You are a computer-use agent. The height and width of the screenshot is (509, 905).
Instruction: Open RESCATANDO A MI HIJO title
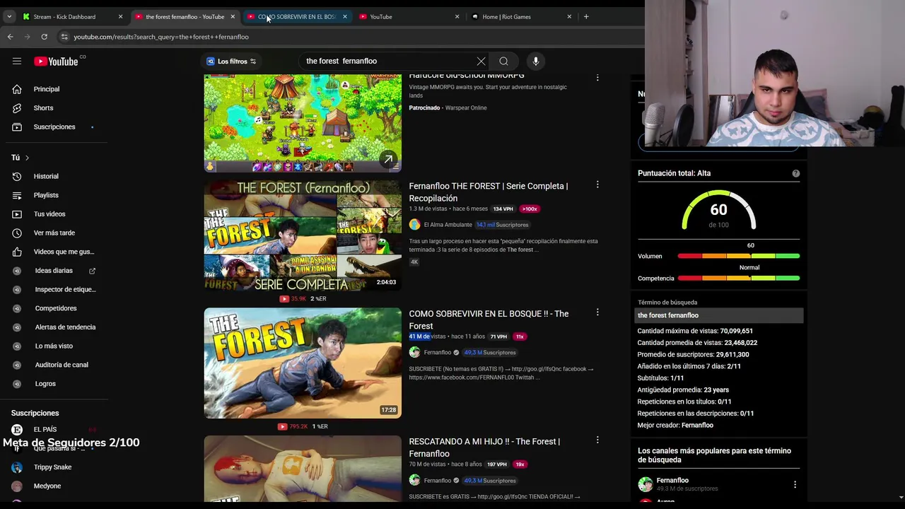[484, 447]
